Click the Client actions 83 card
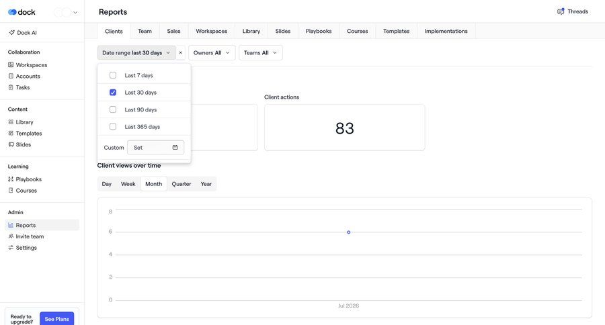605x325 pixels. tap(345, 128)
